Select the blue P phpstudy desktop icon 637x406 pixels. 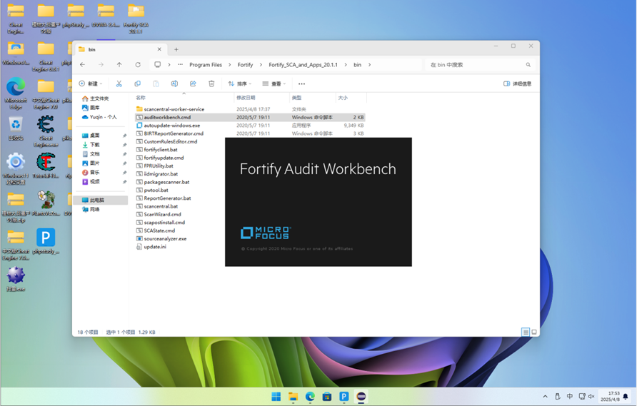tap(46, 242)
